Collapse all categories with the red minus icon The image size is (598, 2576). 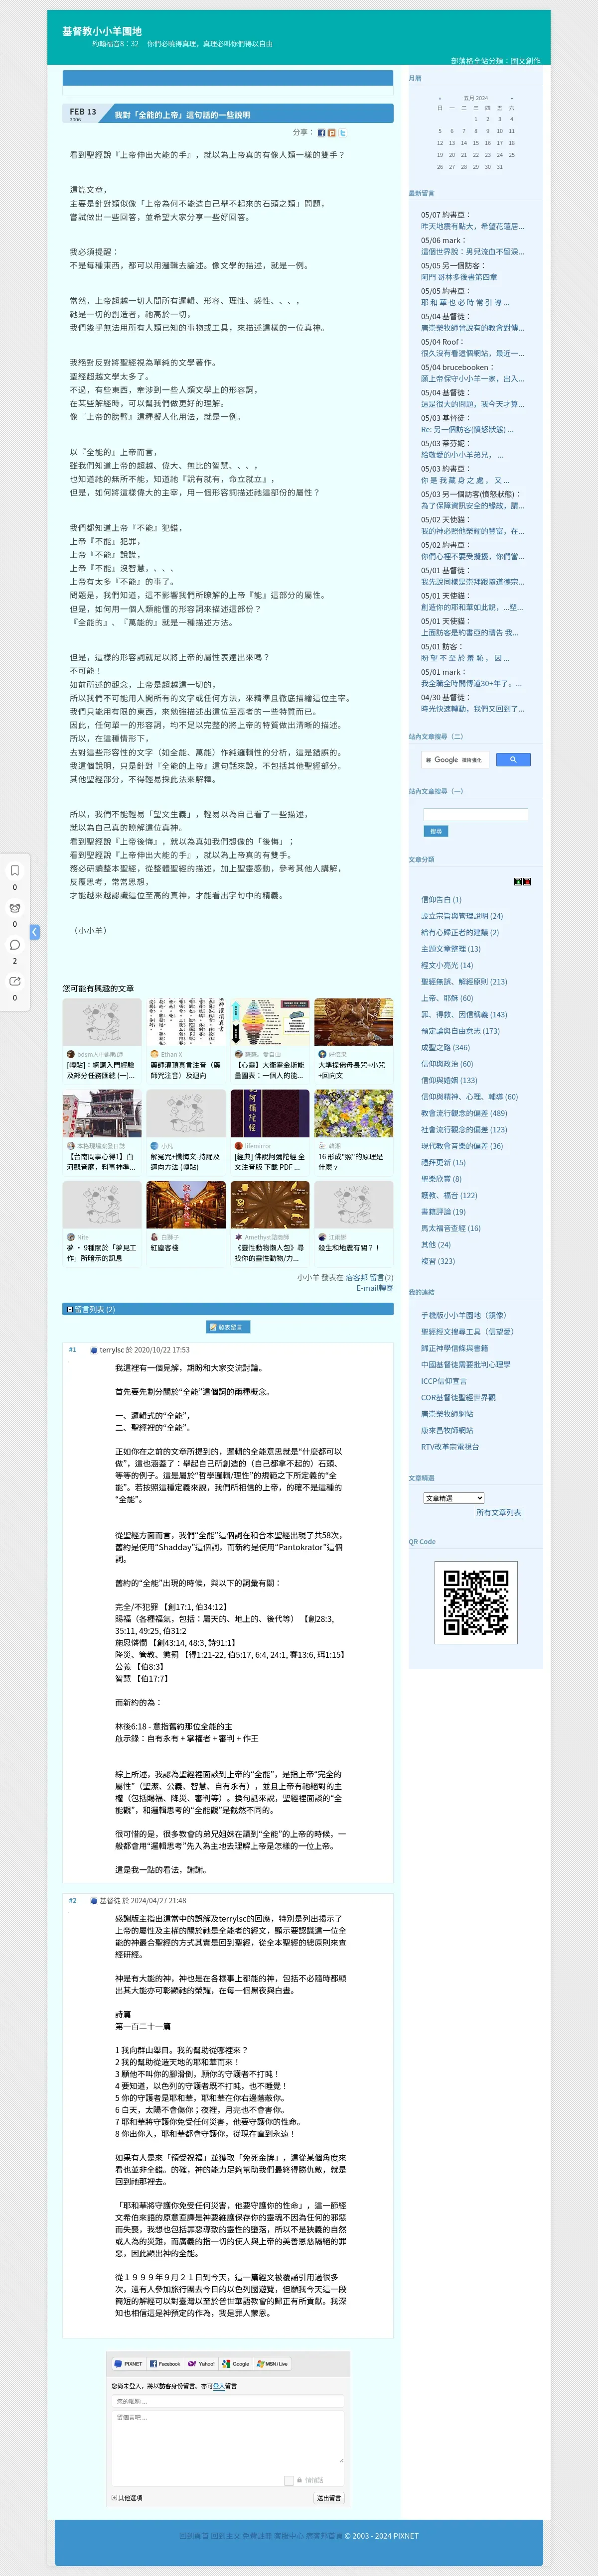(x=527, y=882)
